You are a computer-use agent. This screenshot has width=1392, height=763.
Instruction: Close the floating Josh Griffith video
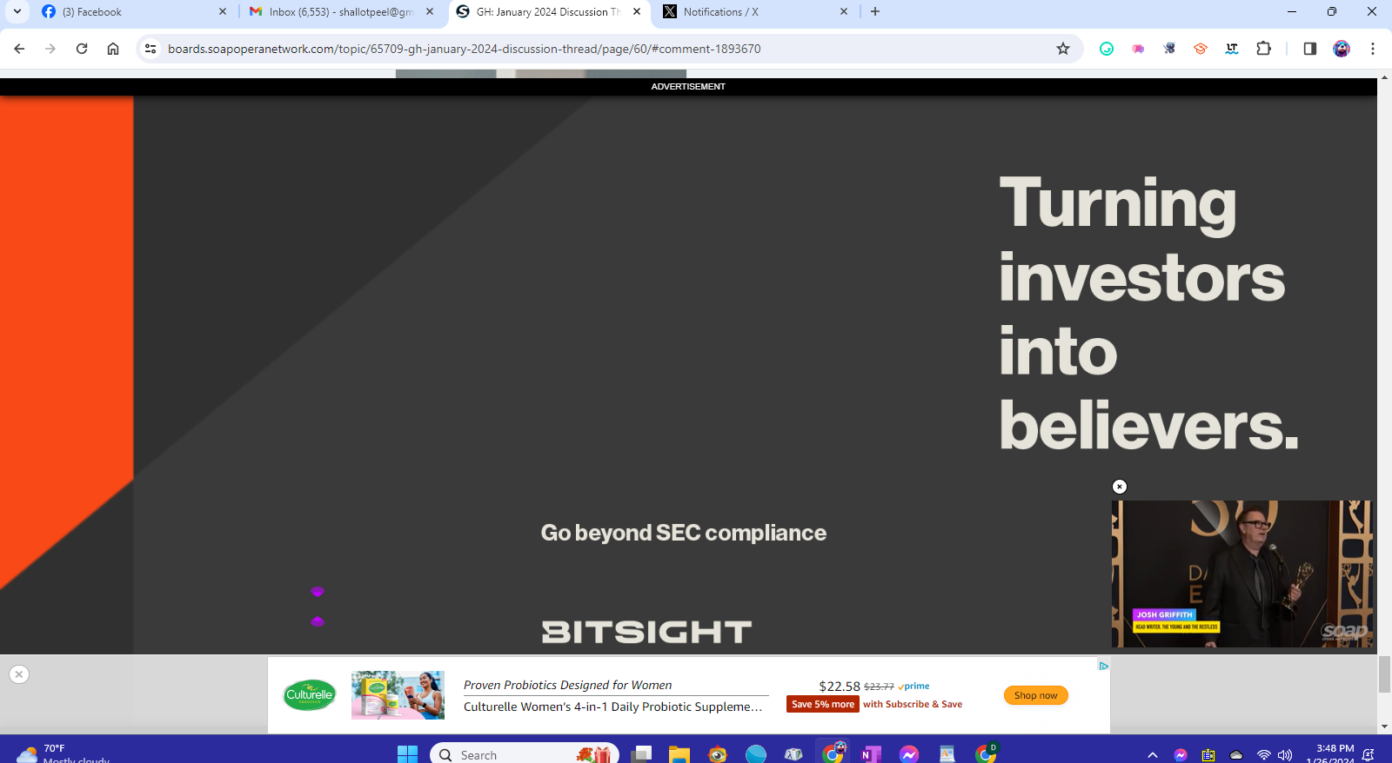point(1120,487)
